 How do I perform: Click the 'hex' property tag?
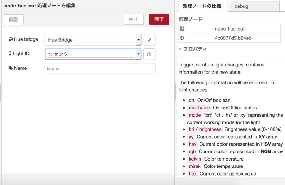[x=193, y=174]
